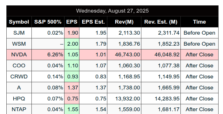Image resolution: width=223 pixels, height=114 pixels.
Task: Select the Rev(M) column header
Action: point(124,22)
